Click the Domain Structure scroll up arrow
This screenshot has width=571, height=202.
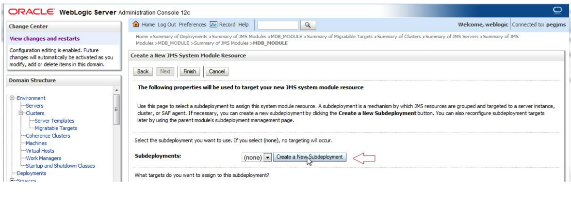tap(116, 90)
